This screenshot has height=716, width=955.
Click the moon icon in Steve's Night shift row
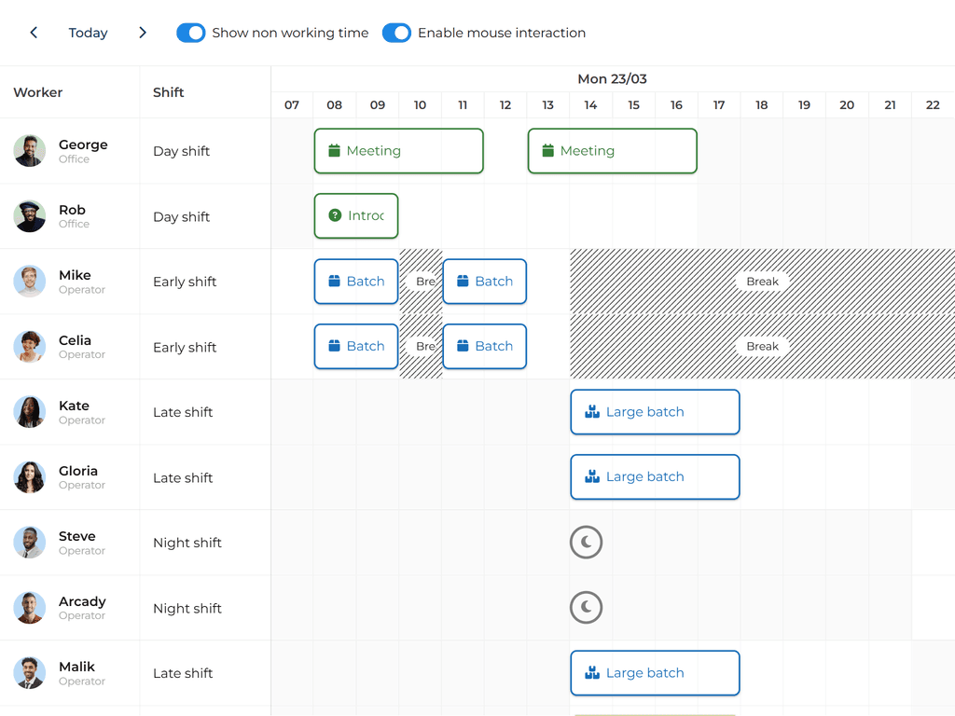586,542
